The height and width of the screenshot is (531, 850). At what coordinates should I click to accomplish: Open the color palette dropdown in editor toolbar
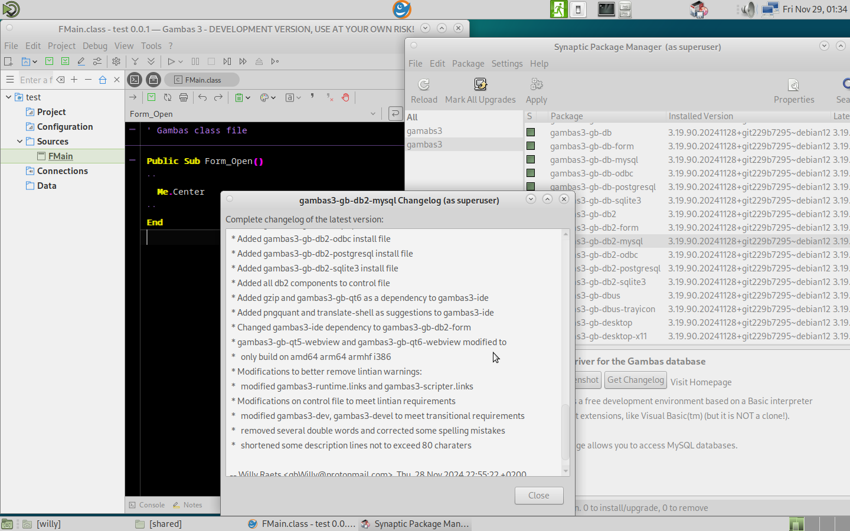(273, 97)
